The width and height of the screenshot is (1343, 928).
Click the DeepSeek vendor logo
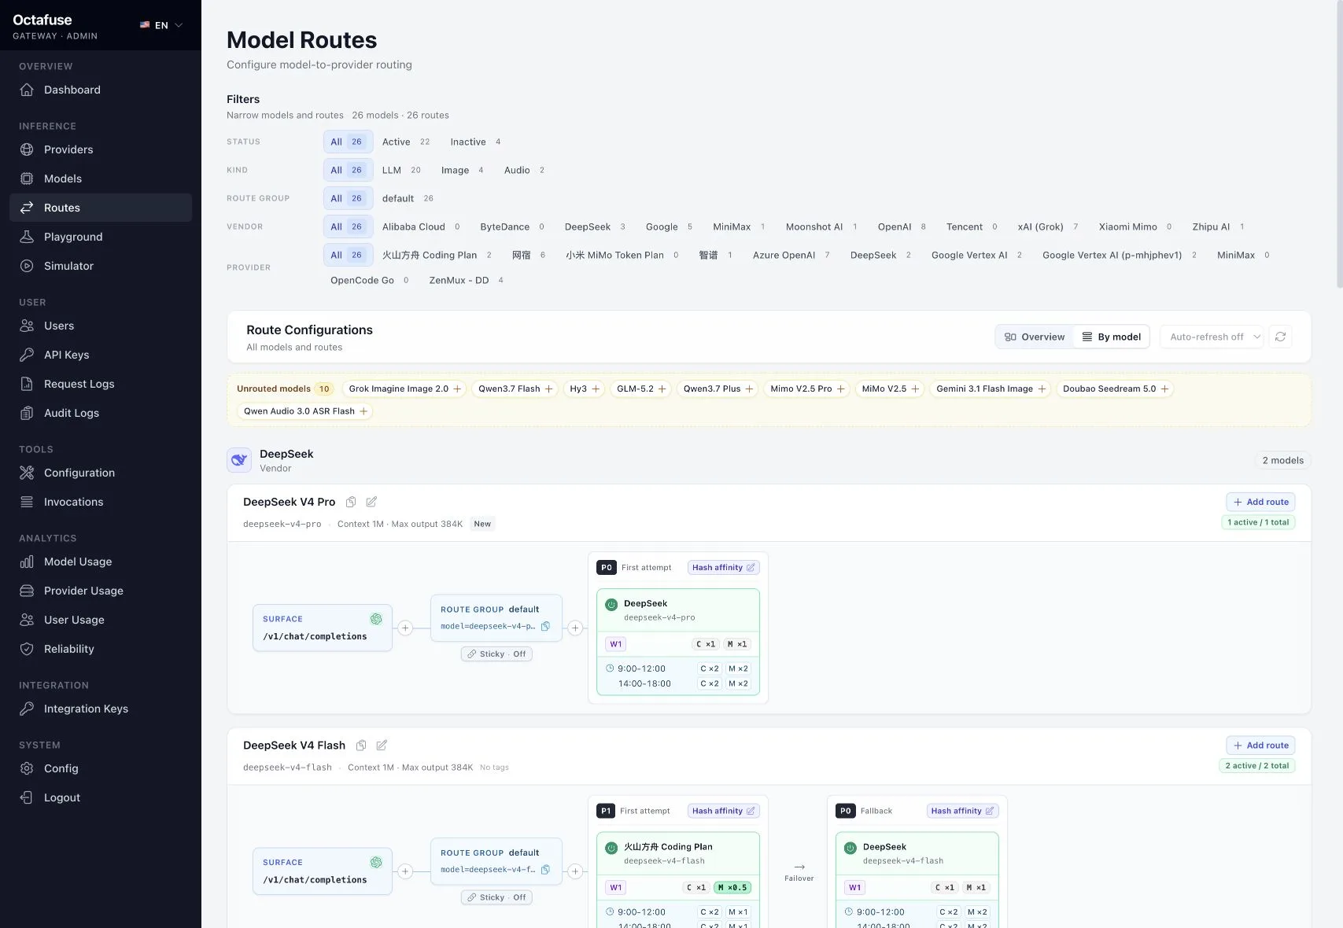pyautogui.click(x=239, y=460)
